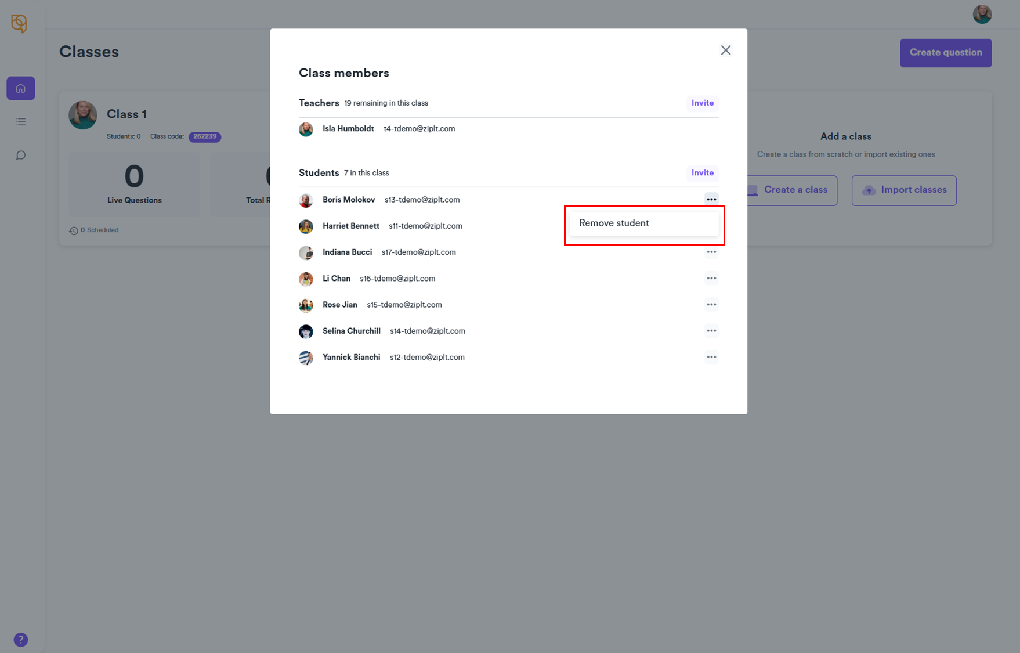This screenshot has width=1020, height=653.
Task: Open the chat bubble icon in sidebar
Action: (x=21, y=155)
